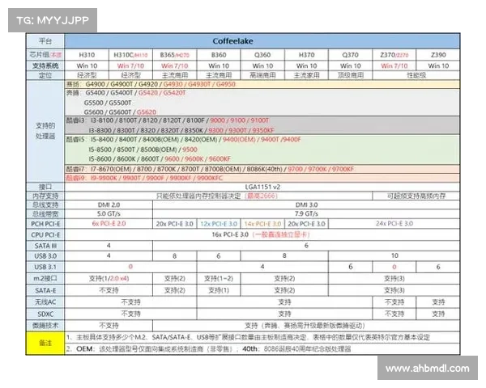Click the SDXC row label
Viewport: 486px width, 388px height.
[x=45, y=314]
